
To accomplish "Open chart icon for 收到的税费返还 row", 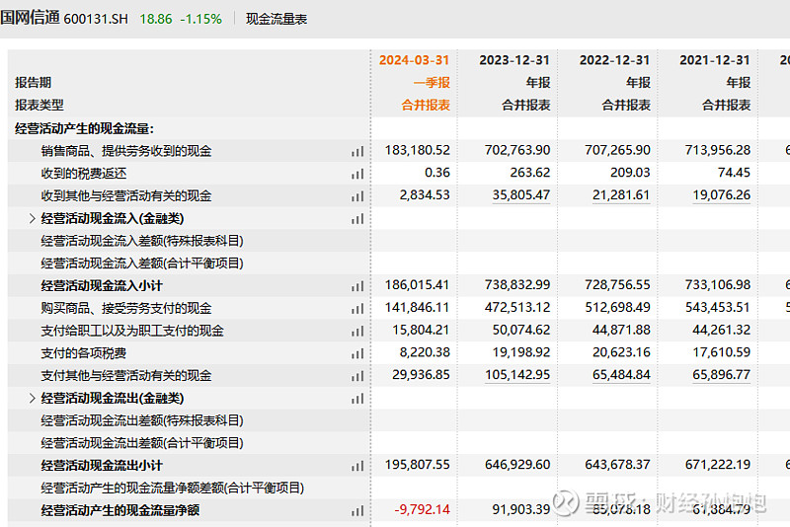I will click(x=357, y=174).
